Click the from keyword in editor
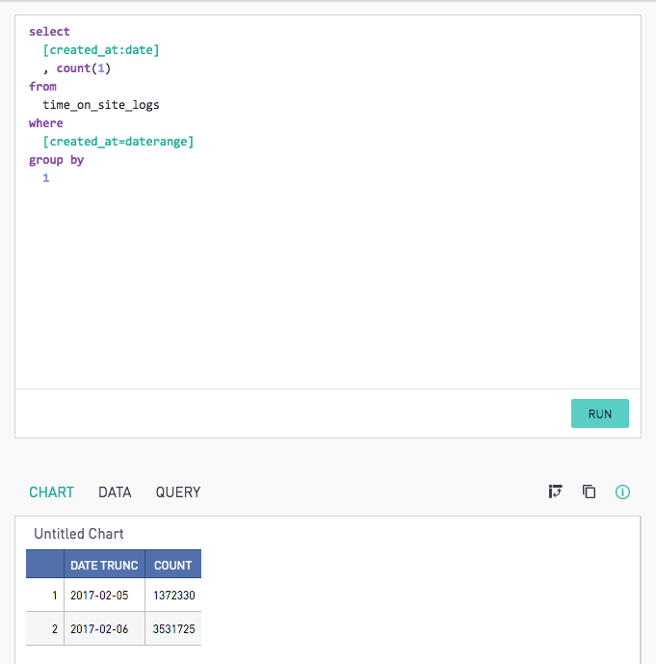The image size is (656, 664). (42, 87)
